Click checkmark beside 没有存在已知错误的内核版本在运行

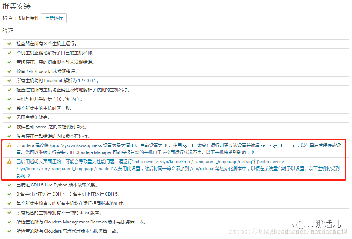[x=9, y=136]
